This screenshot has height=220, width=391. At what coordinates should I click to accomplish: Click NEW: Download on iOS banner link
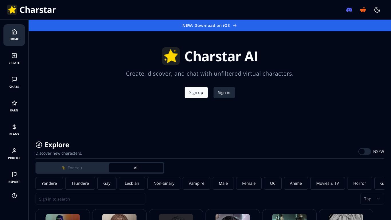(x=210, y=25)
